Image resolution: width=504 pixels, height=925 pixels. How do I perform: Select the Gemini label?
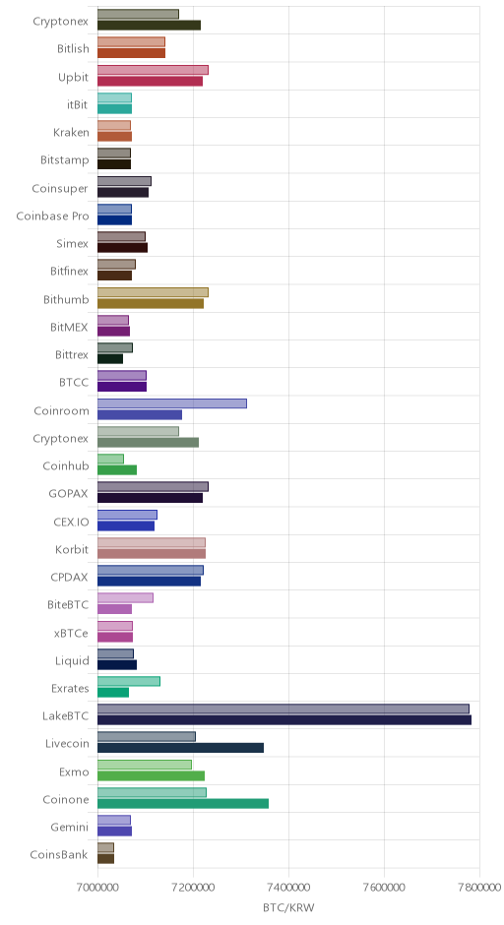[x=70, y=827]
